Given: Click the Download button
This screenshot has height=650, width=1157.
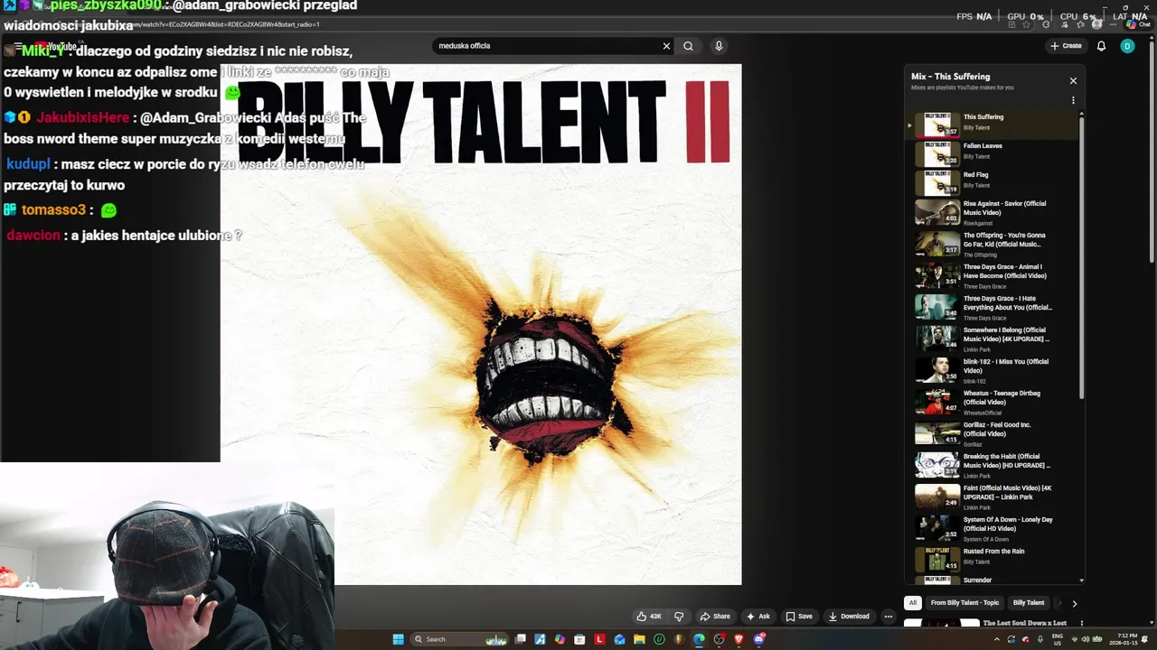Looking at the screenshot, I should pyautogui.click(x=849, y=617).
